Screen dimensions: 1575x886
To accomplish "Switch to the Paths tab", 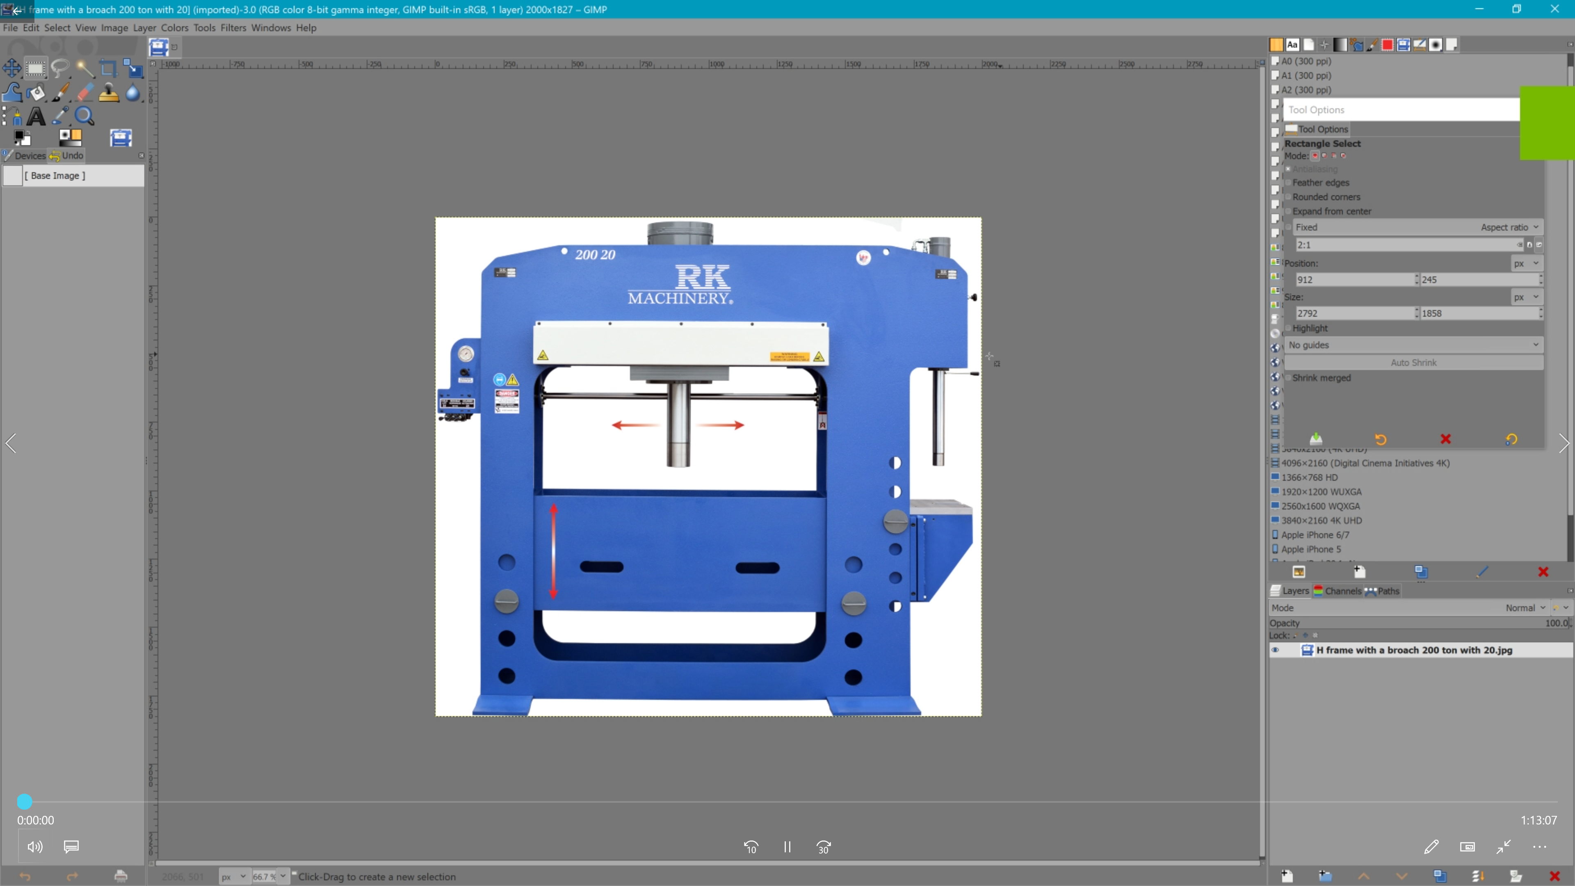I will (x=1382, y=591).
